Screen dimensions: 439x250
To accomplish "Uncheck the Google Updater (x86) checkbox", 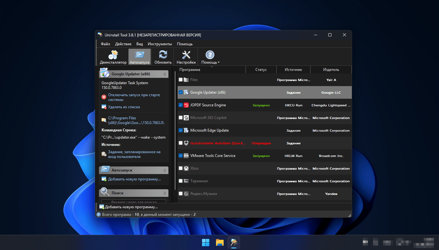I will (x=180, y=92).
